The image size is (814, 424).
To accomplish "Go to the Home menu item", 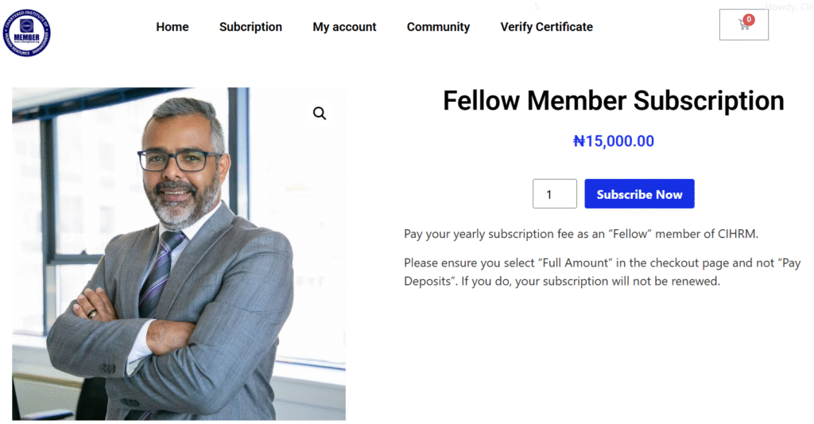I will (172, 27).
